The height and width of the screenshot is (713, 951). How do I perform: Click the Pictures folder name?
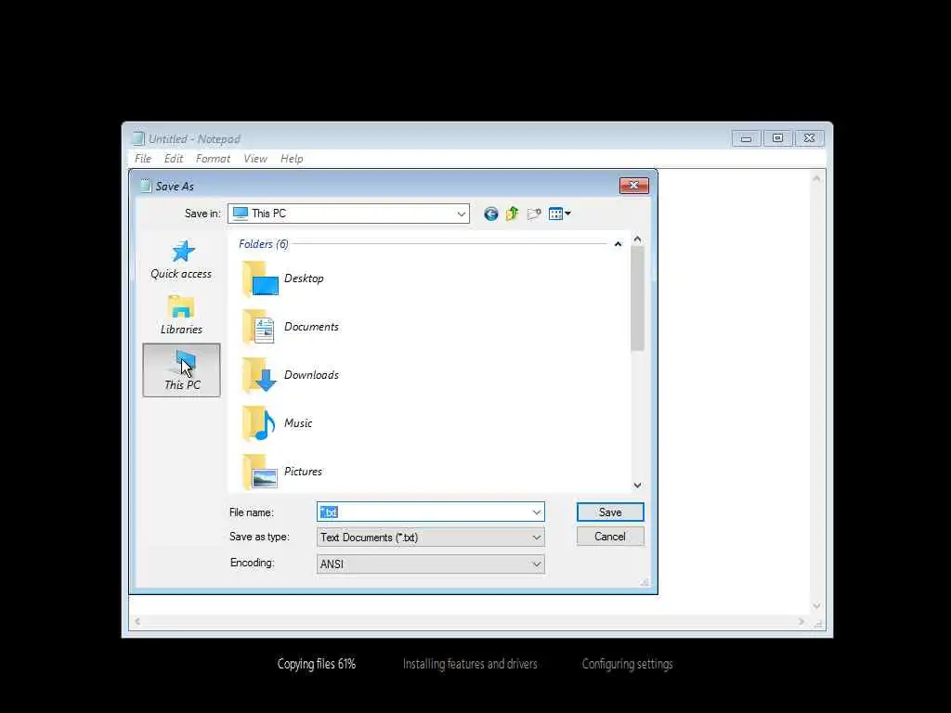[x=303, y=472]
